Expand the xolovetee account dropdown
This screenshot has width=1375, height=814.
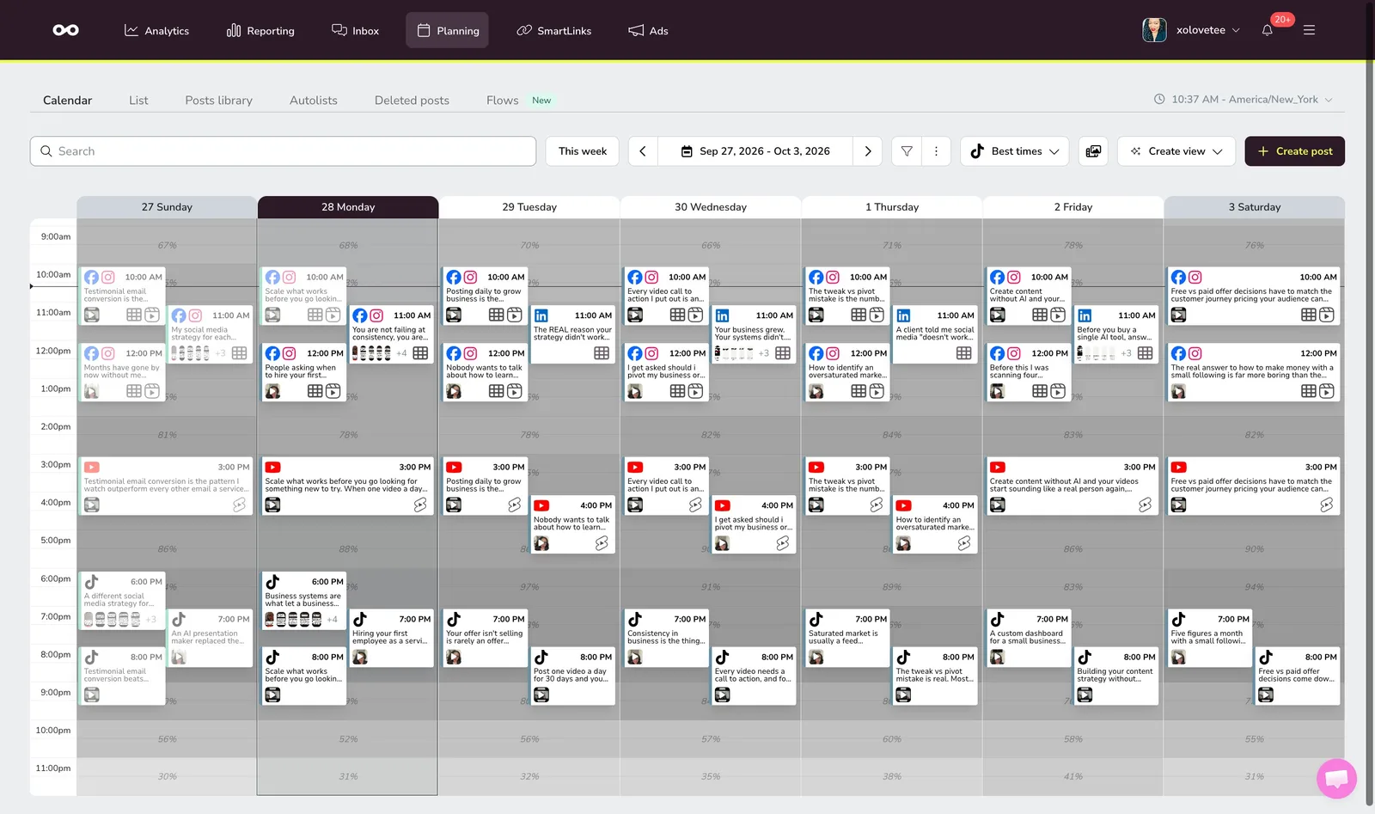(x=1208, y=30)
